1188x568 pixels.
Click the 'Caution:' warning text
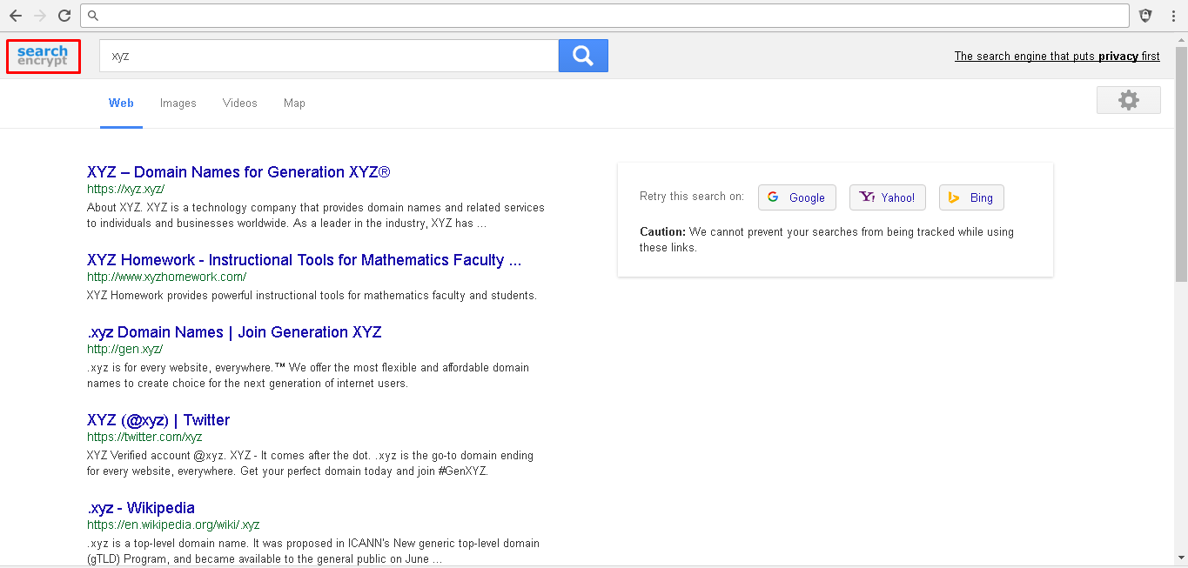(663, 232)
